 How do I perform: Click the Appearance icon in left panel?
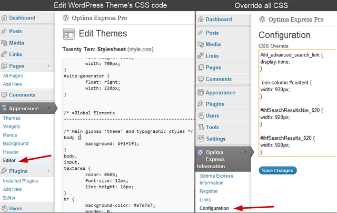(4, 108)
